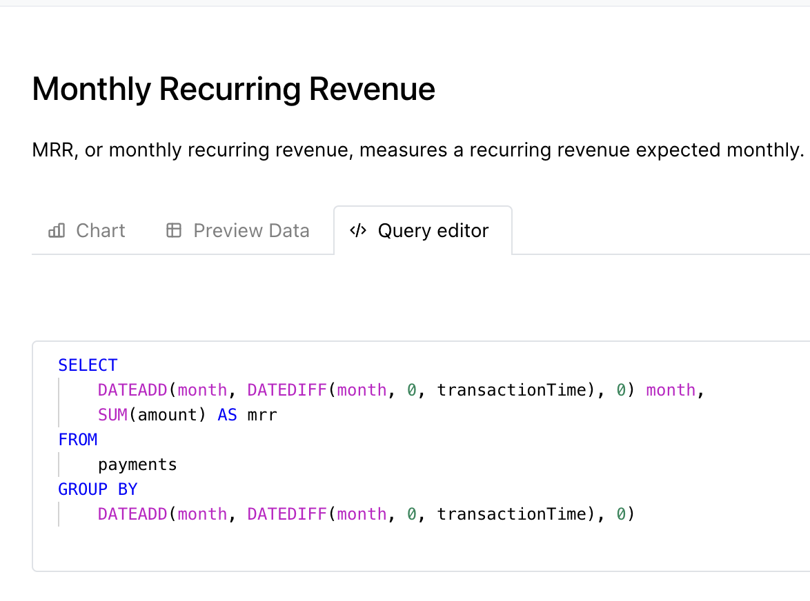Click transactionTime in the SELECT clause
This screenshot has height=601, width=810.
coord(511,390)
